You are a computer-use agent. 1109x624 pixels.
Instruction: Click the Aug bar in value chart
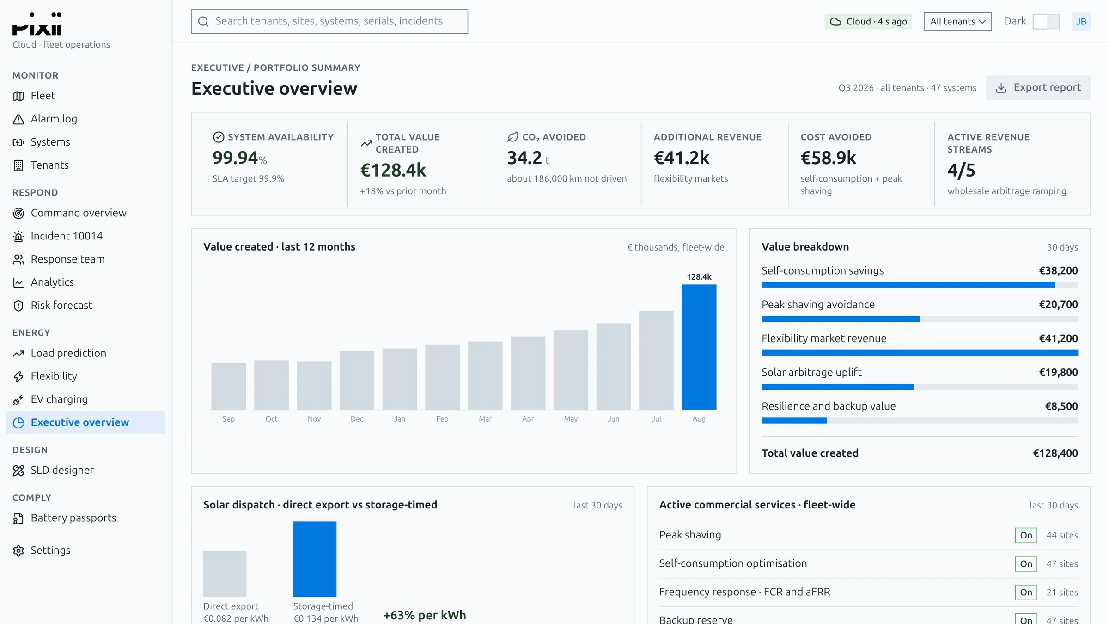click(699, 347)
